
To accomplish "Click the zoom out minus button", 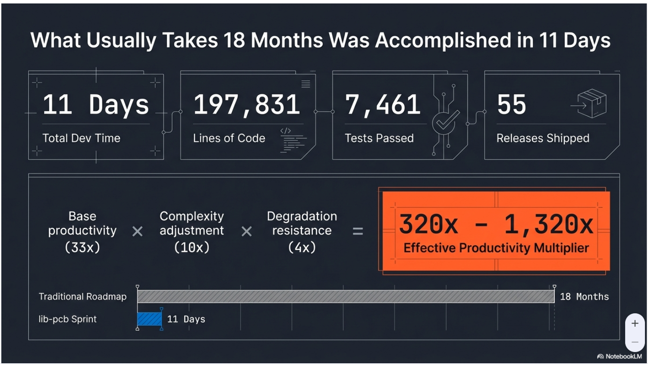I will (635, 341).
